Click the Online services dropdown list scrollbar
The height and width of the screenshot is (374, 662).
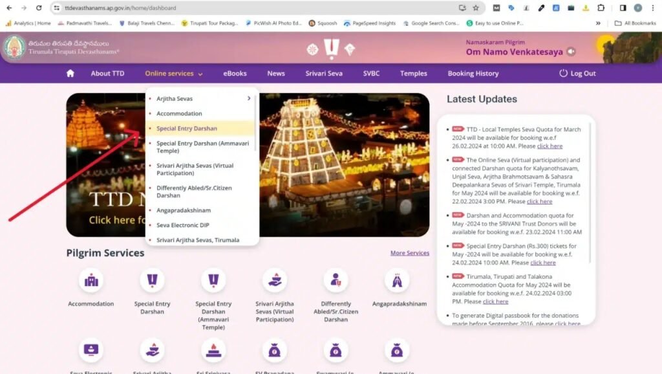tap(255, 122)
